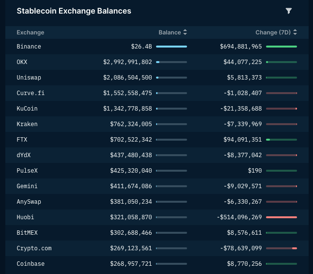This screenshot has width=313, height=274.
Task: Select the OKX exchange name
Action: point(22,62)
